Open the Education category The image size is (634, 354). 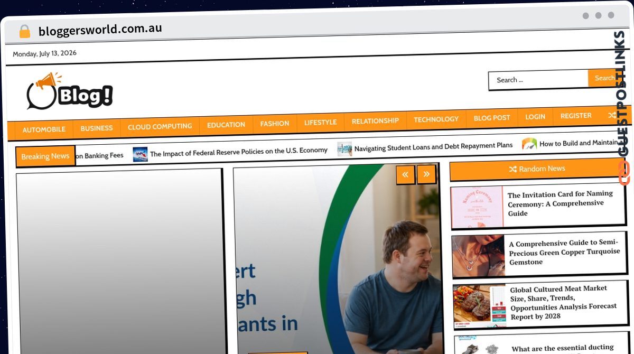coord(226,125)
